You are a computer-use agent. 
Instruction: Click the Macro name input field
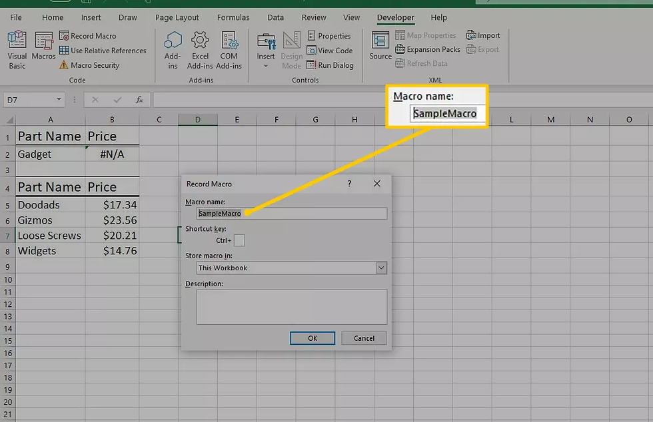[x=292, y=214]
